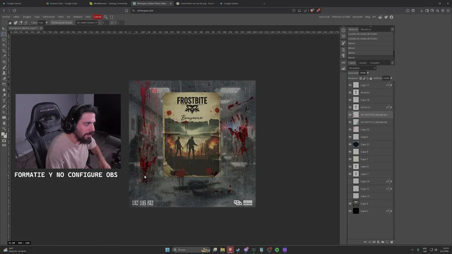Open the CSS side panel
452x254 pixels.
click(343, 62)
